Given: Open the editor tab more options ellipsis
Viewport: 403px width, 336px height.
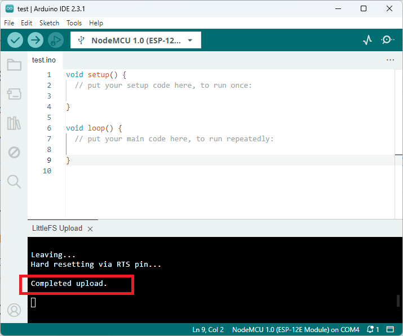Looking at the screenshot, I should 390,60.
